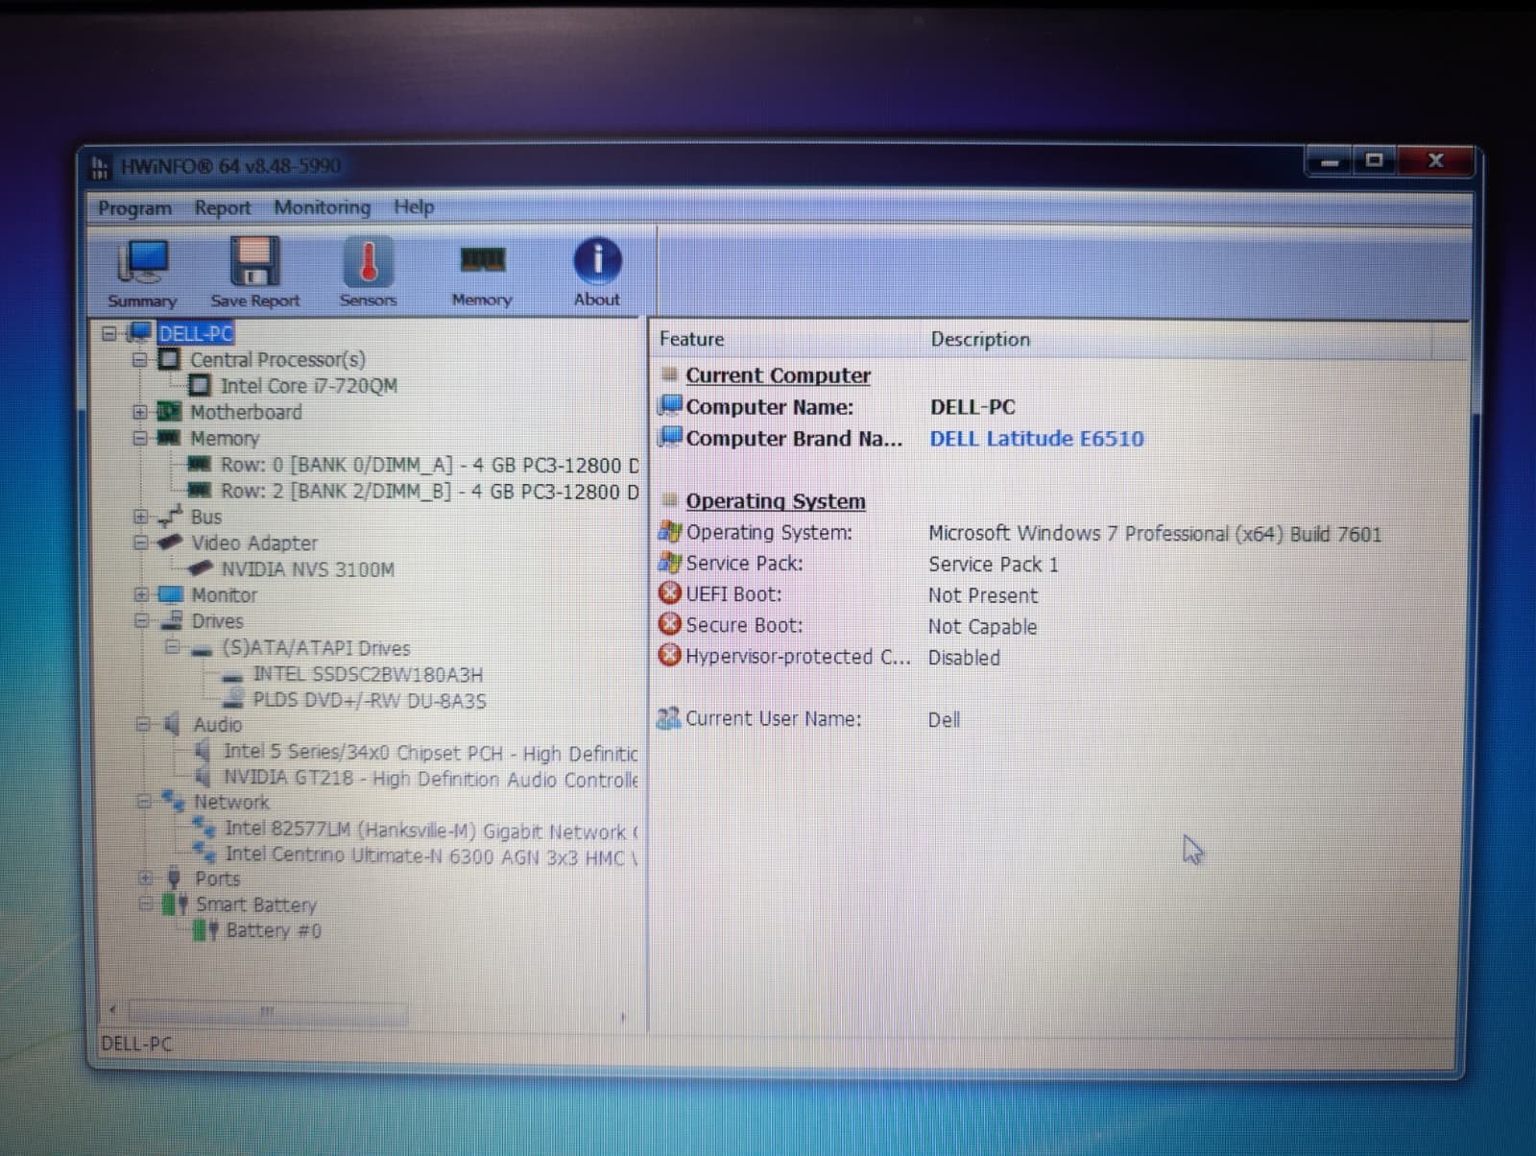Viewport: 1536px width, 1156px height.
Task: Expand the Monitor node
Action: click(141, 594)
